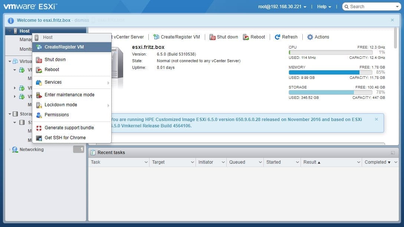Dismiss the welcome message

click(81, 20)
